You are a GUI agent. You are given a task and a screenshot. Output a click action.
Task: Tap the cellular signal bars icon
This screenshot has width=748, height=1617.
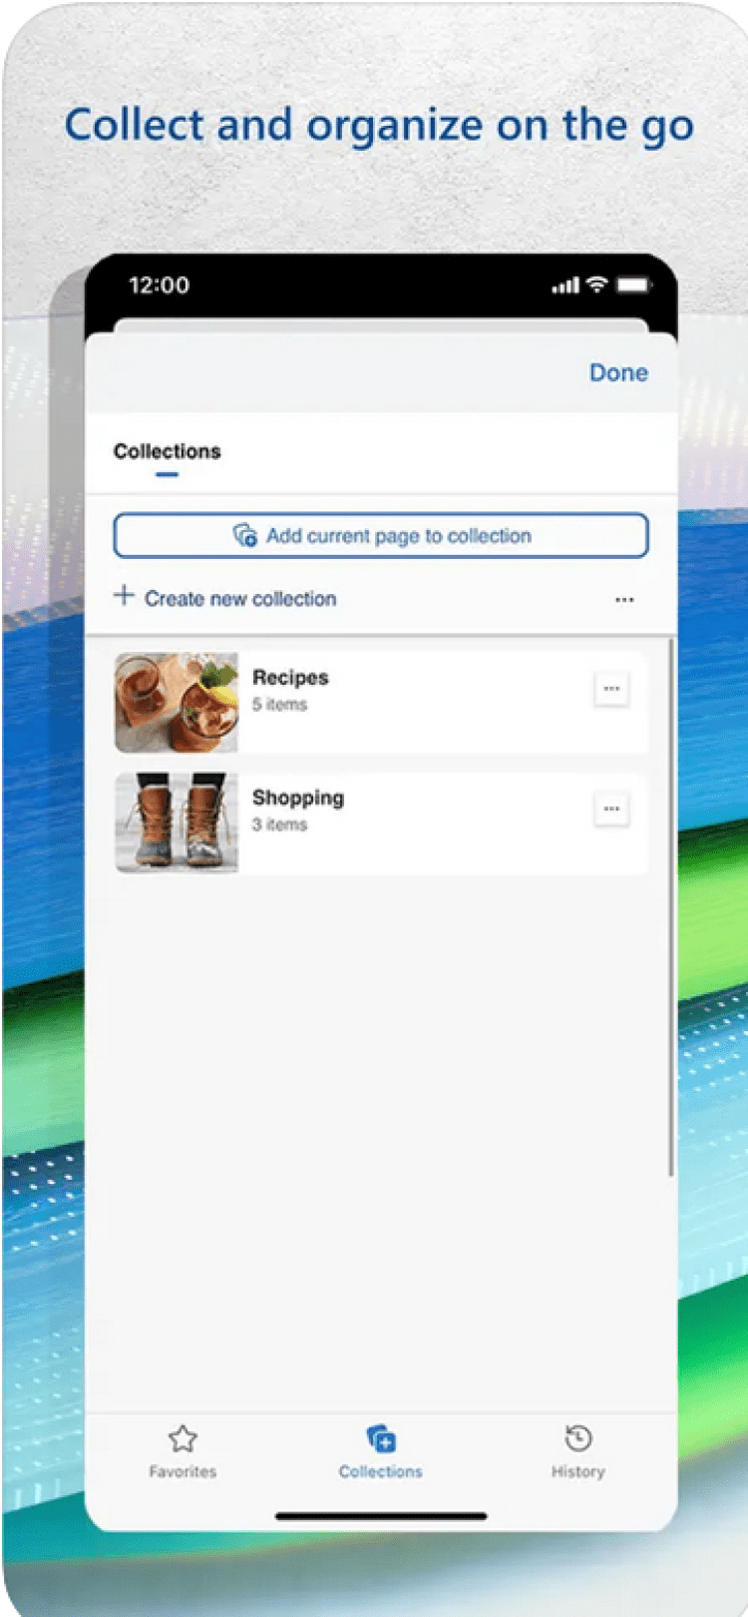click(565, 285)
